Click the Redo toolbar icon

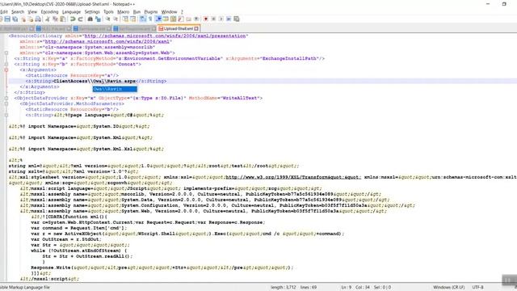(80, 19)
